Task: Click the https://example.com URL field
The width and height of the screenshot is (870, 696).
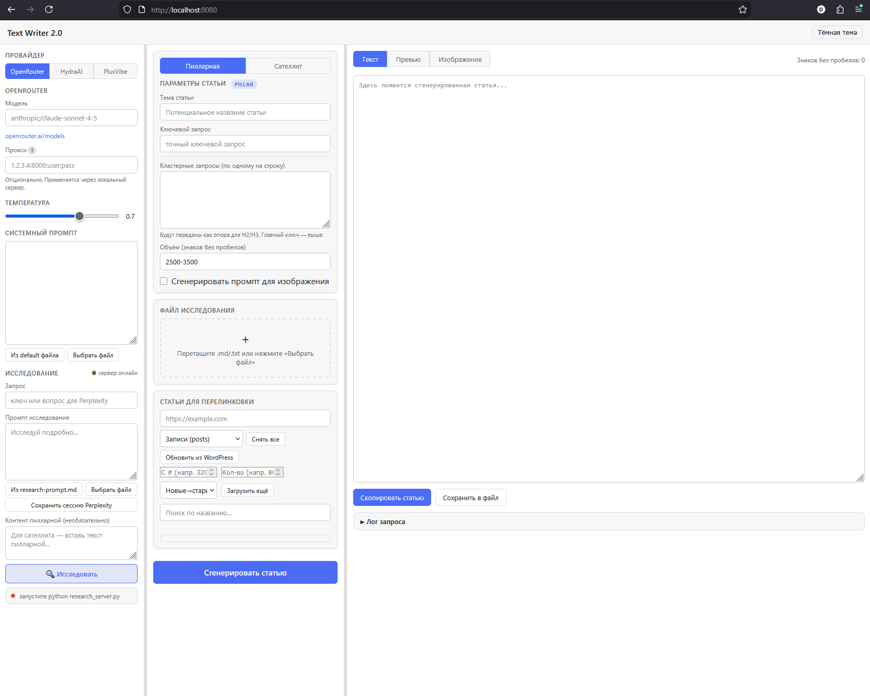Action: click(245, 419)
